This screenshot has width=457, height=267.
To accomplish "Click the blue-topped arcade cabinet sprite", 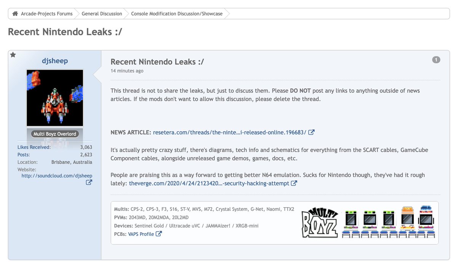I will pyautogui.click(x=426, y=222).
